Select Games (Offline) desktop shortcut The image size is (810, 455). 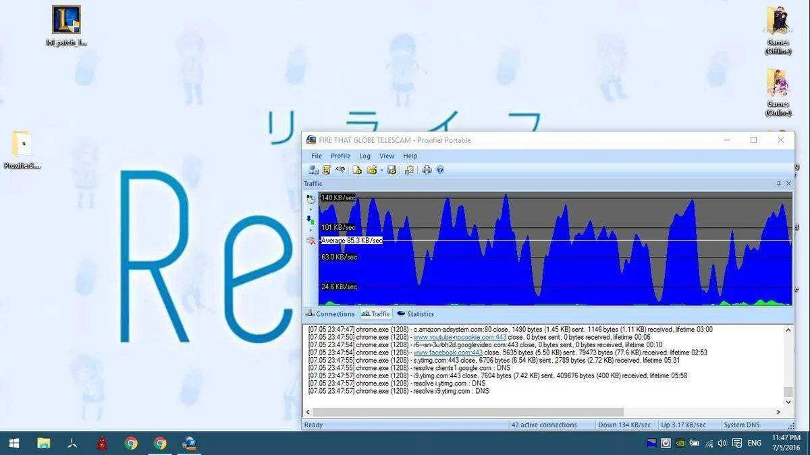(x=778, y=31)
